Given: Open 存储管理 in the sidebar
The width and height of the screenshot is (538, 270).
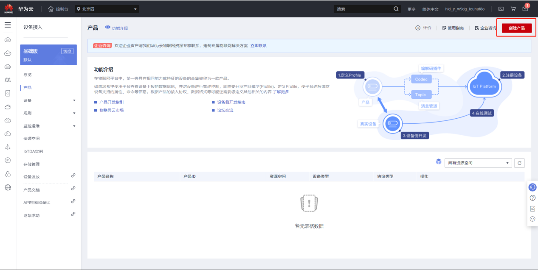Looking at the screenshot, I should pos(31,164).
